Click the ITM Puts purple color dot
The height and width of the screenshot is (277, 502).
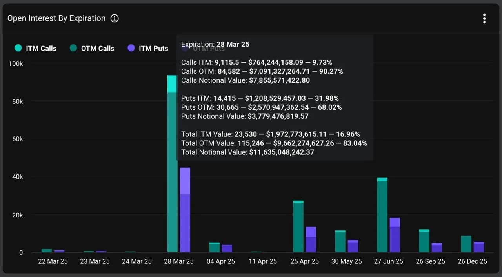tap(131, 48)
